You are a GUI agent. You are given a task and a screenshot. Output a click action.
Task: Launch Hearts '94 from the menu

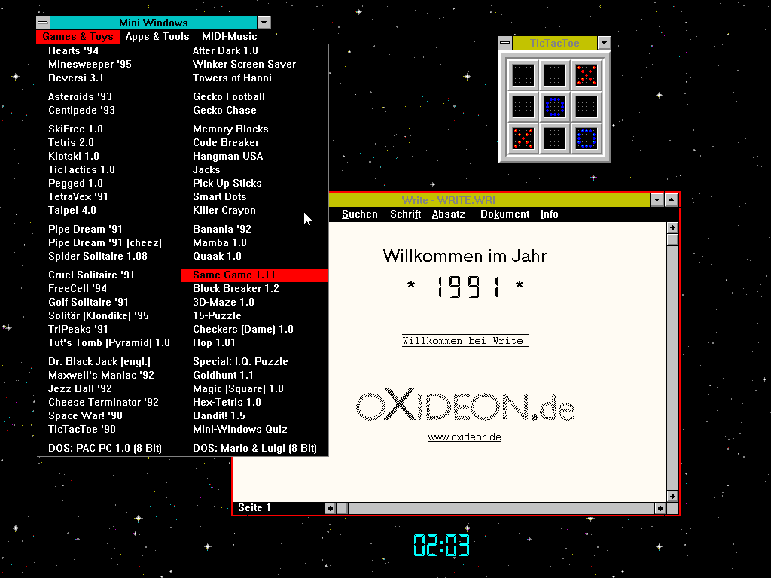[73, 50]
